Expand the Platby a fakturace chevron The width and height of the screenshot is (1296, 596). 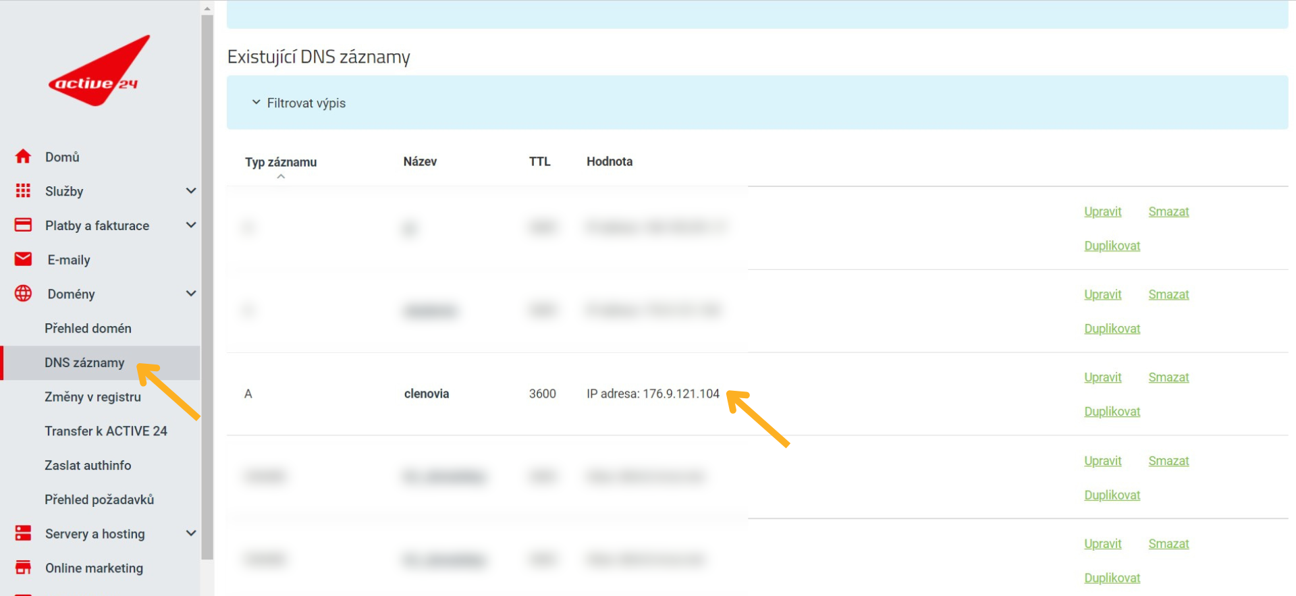(x=191, y=225)
